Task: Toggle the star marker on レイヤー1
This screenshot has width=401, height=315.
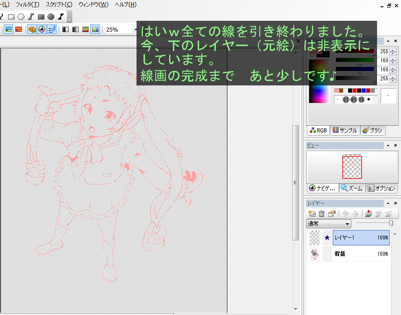Action: (327, 238)
